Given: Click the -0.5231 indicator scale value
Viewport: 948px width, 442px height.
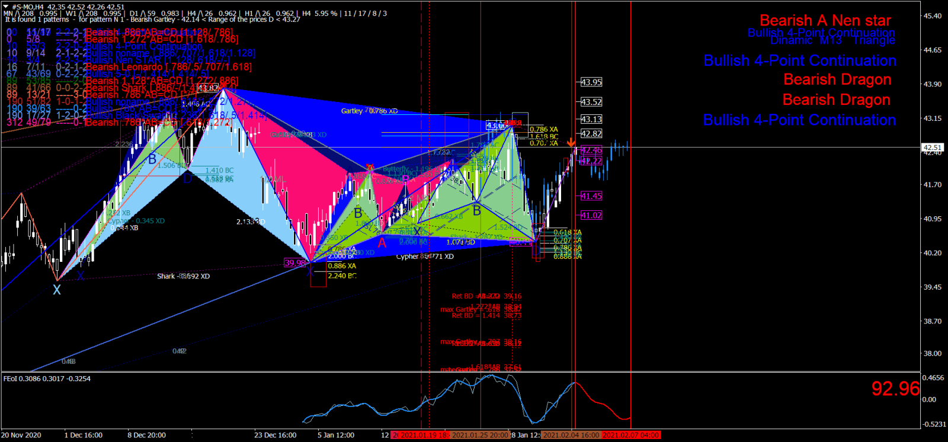Looking at the screenshot, I should coord(934,424).
